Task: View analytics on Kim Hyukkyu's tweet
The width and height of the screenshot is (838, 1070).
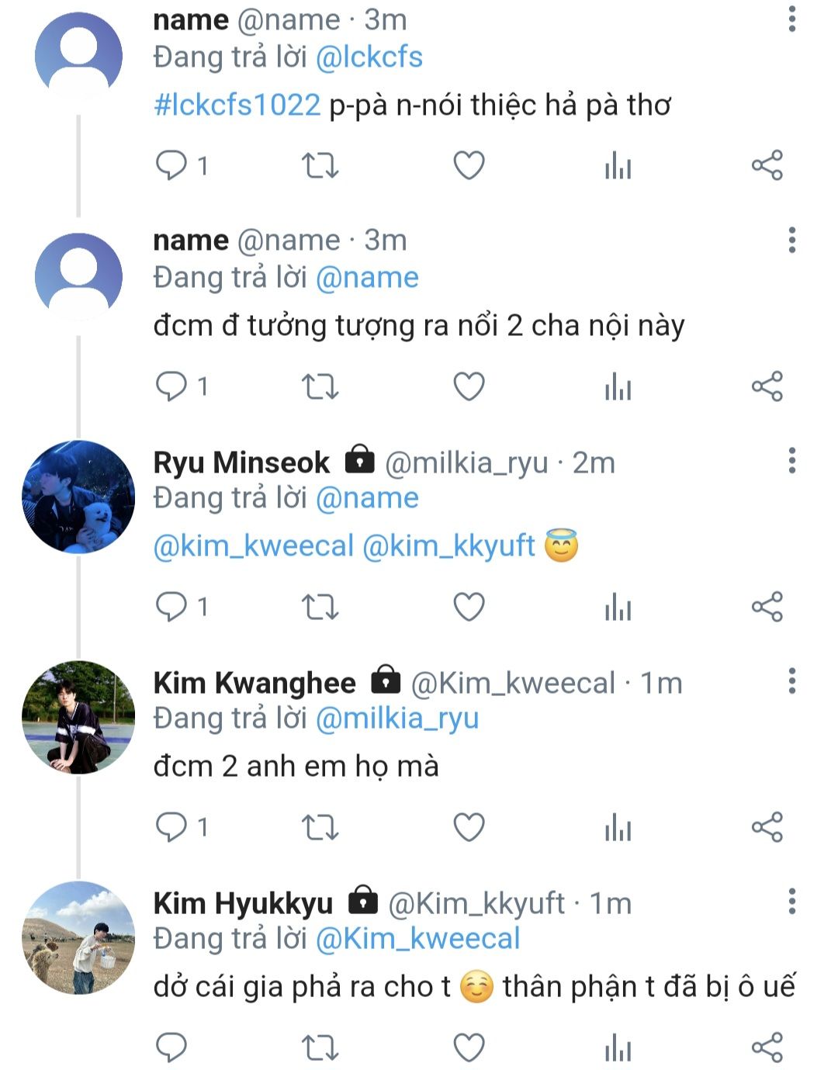Action: point(618,1047)
